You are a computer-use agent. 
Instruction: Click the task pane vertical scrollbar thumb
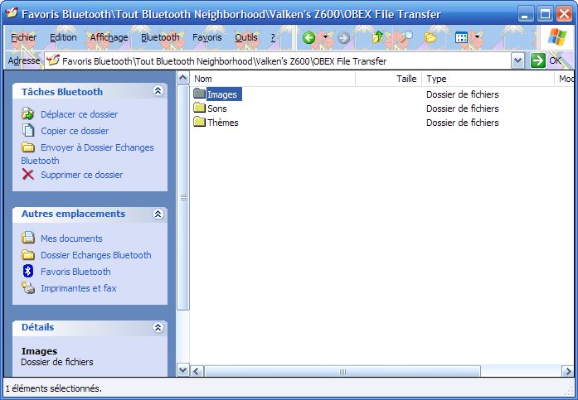182,198
